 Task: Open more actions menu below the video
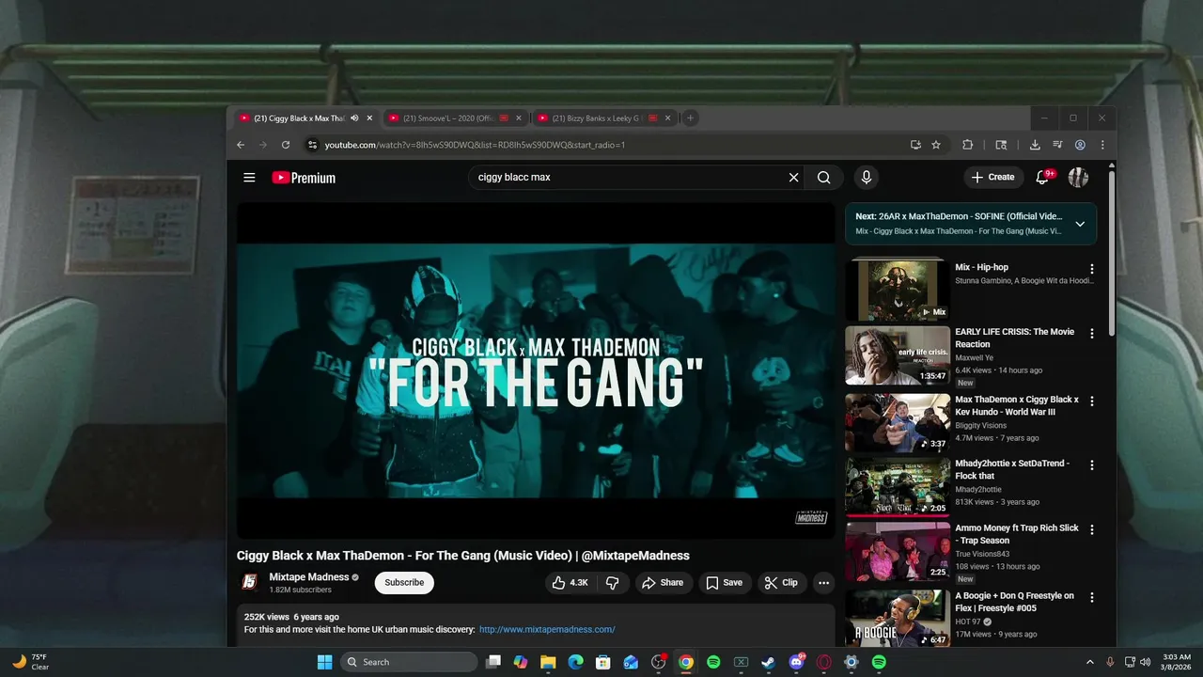coord(823,583)
